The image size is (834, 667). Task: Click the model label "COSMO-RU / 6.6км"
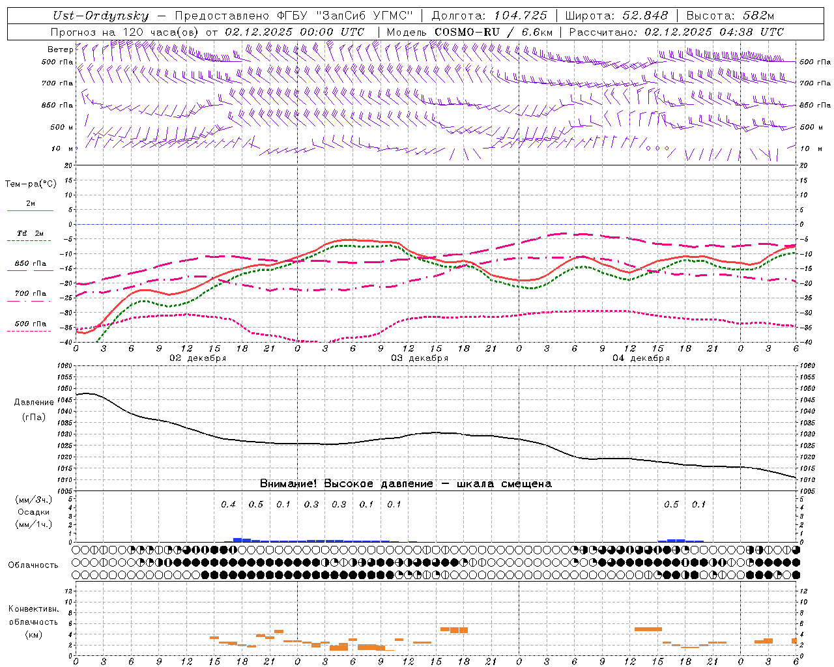coord(493,32)
